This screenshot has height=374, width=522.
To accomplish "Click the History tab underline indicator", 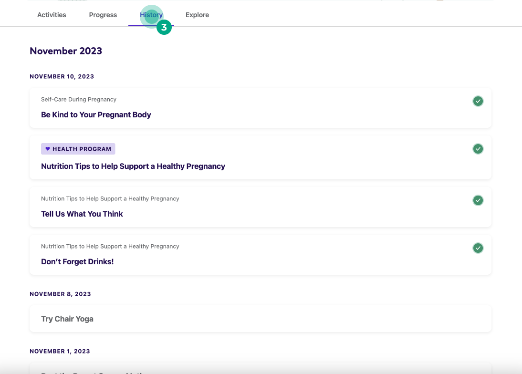I will pos(151,26).
